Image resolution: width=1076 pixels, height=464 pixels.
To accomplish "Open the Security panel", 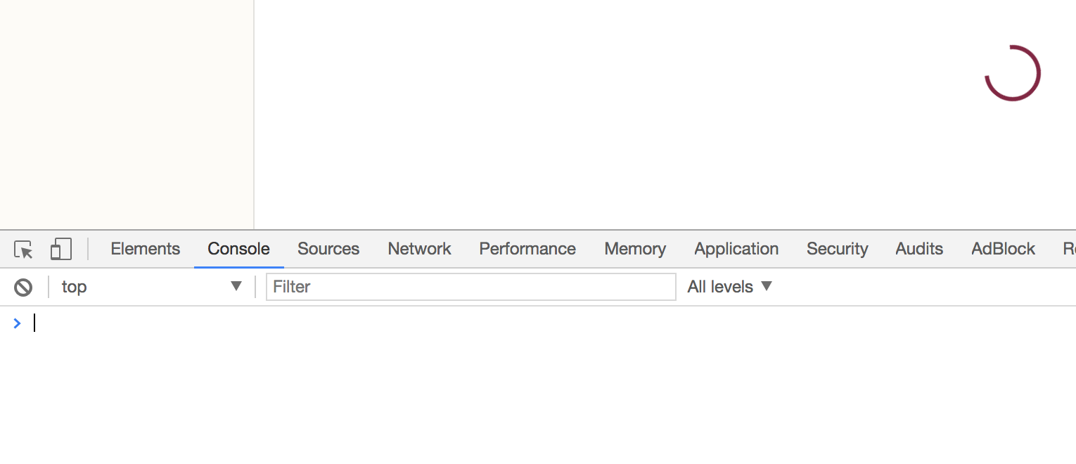I will coord(837,249).
